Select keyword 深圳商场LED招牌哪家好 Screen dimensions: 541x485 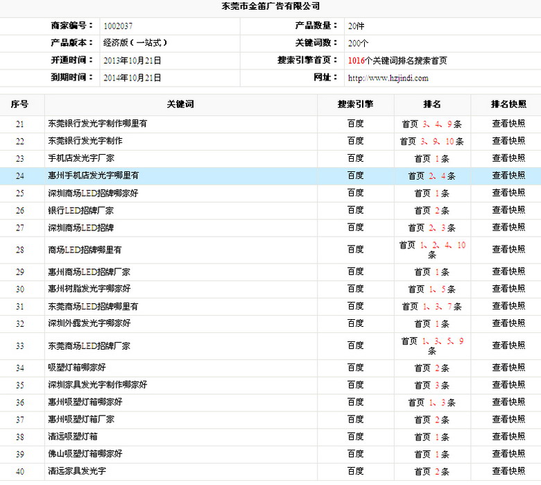93,193
